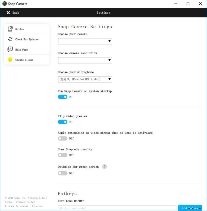
Task: Maximize the Snap Camera window
Action: tap(188, 4)
